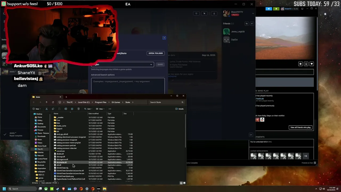Cut the selected file in Explorer toolbar

(x=46, y=109)
